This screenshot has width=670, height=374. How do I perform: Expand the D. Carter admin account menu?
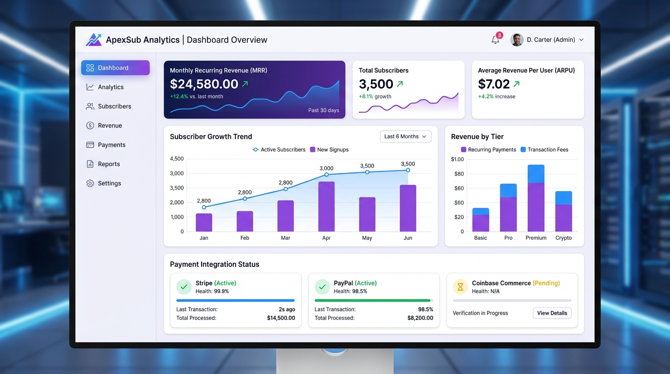pyautogui.click(x=547, y=39)
